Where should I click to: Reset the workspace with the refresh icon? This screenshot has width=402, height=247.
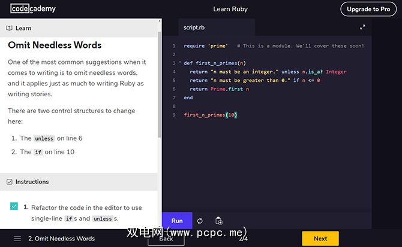(200, 221)
